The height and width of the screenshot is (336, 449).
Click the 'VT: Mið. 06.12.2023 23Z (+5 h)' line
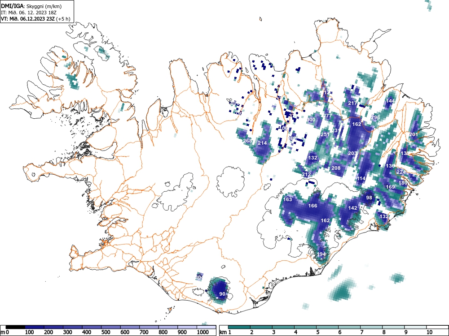(x=35, y=19)
